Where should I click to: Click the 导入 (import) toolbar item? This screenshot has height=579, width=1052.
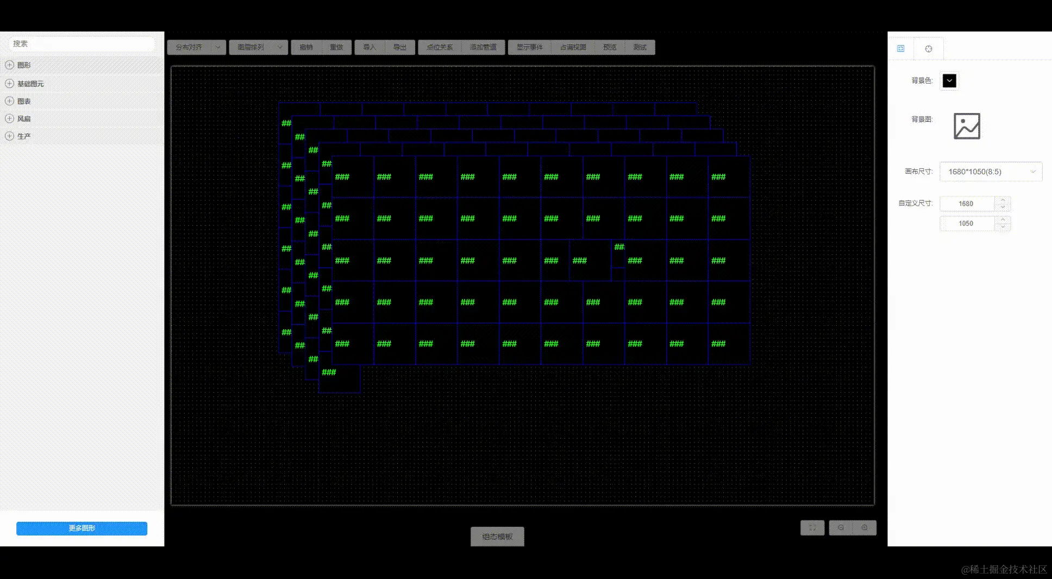(x=370, y=47)
